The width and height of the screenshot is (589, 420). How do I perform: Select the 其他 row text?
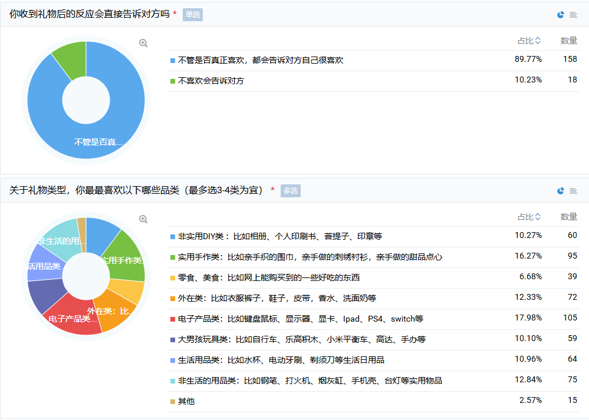pos(186,401)
